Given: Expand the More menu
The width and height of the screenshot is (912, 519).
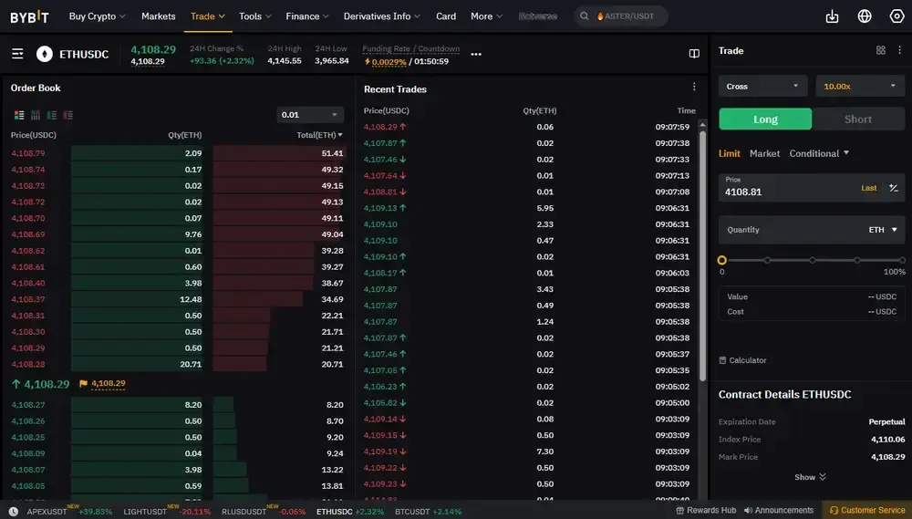Looking at the screenshot, I should 486,16.
